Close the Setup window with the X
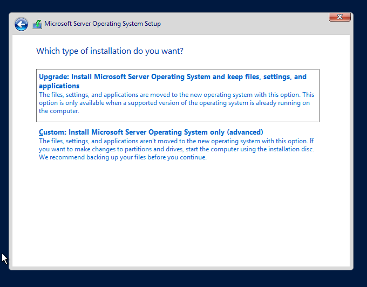Viewport: 367px width, 287px height. click(x=339, y=17)
